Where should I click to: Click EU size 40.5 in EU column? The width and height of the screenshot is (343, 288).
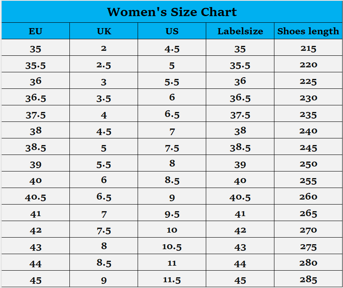36,197
